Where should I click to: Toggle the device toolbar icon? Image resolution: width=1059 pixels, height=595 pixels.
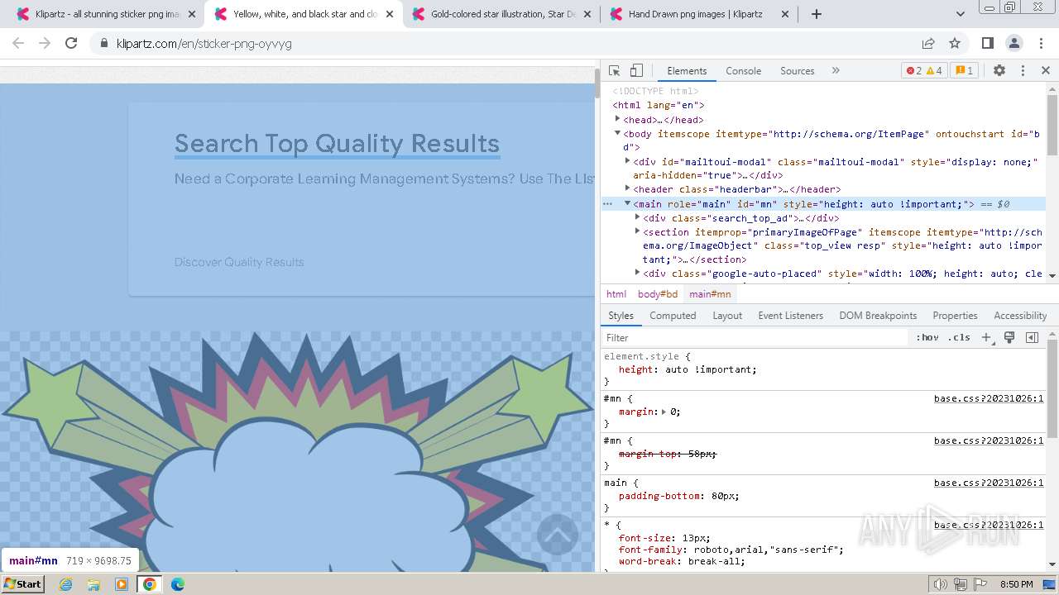(636, 70)
